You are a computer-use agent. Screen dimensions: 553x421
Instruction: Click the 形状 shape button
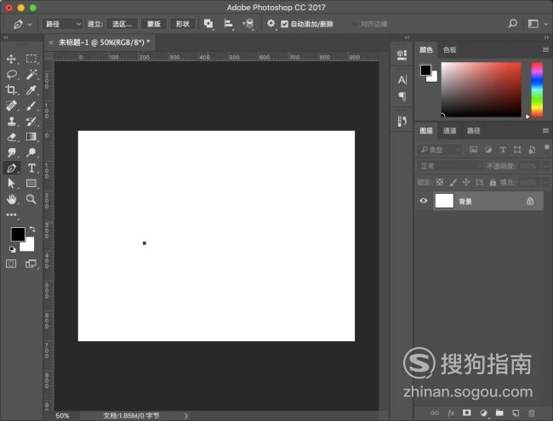183,24
